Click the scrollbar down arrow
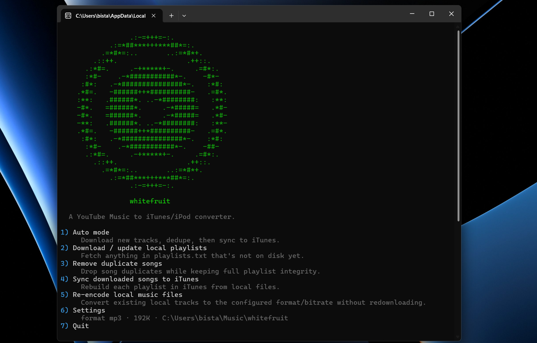537x343 pixels. point(458,337)
